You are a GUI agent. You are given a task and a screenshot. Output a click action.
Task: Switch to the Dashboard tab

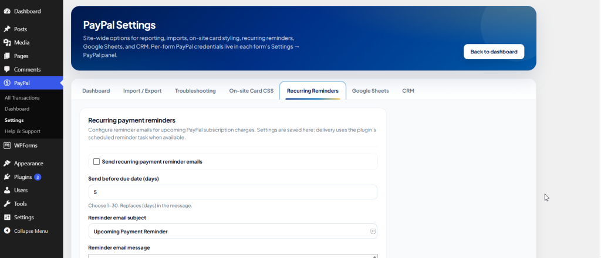[96, 91]
